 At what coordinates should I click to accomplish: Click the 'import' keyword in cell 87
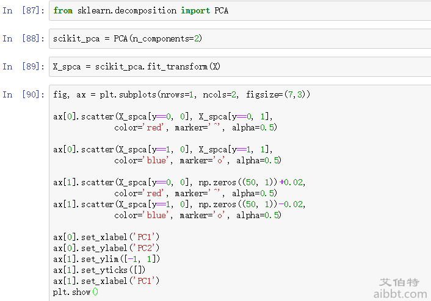(x=195, y=11)
